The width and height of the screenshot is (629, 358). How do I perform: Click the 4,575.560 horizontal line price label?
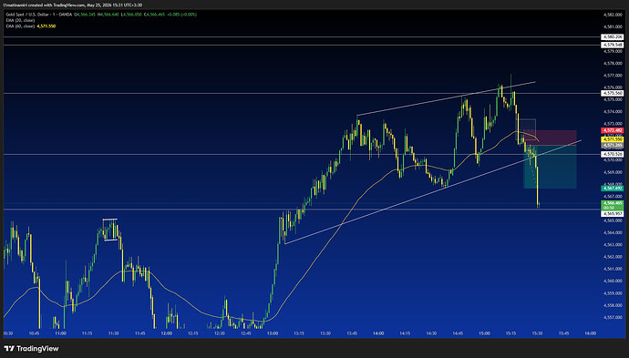(x=613, y=93)
